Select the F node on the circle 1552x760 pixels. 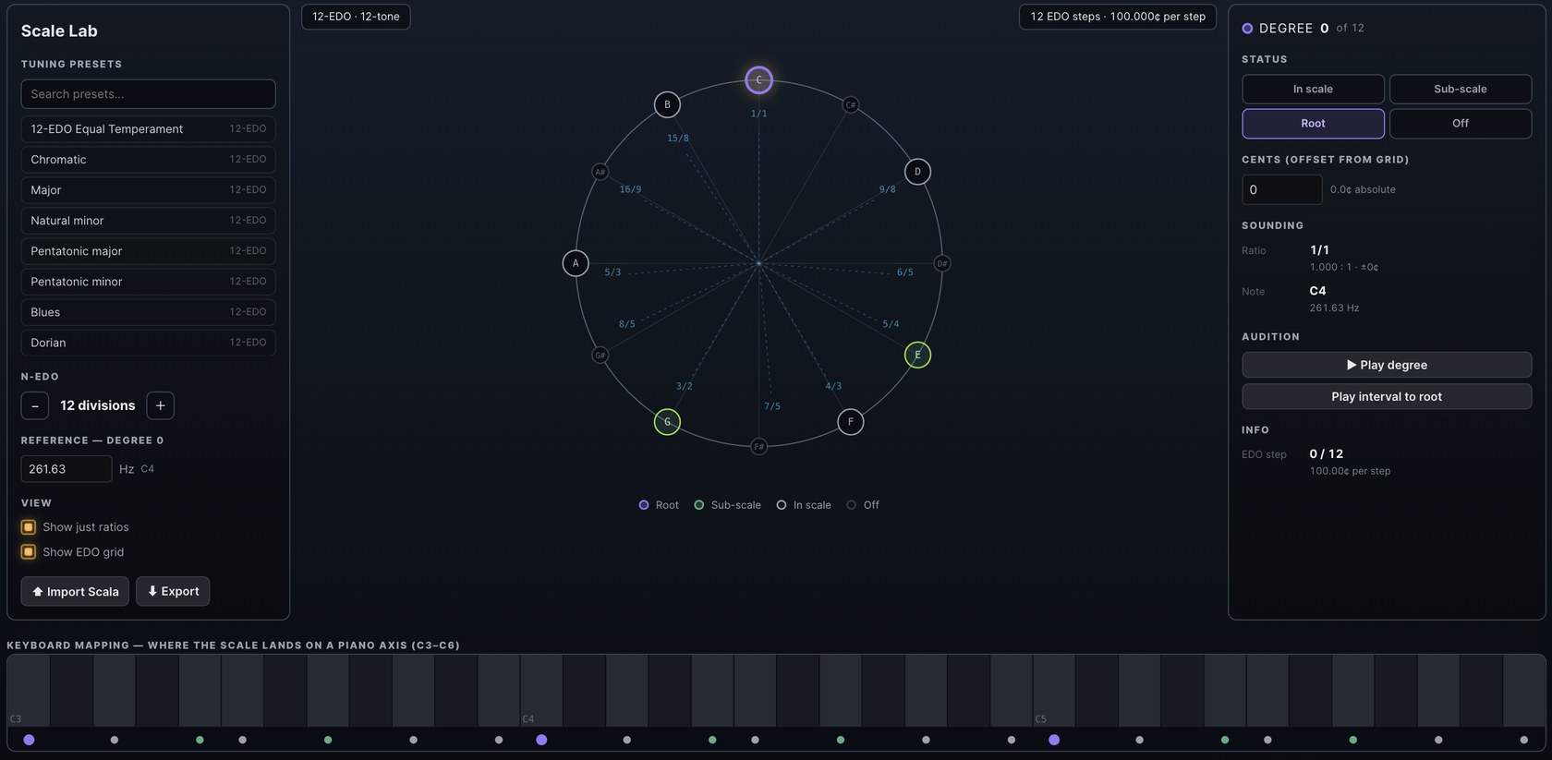(x=850, y=422)
